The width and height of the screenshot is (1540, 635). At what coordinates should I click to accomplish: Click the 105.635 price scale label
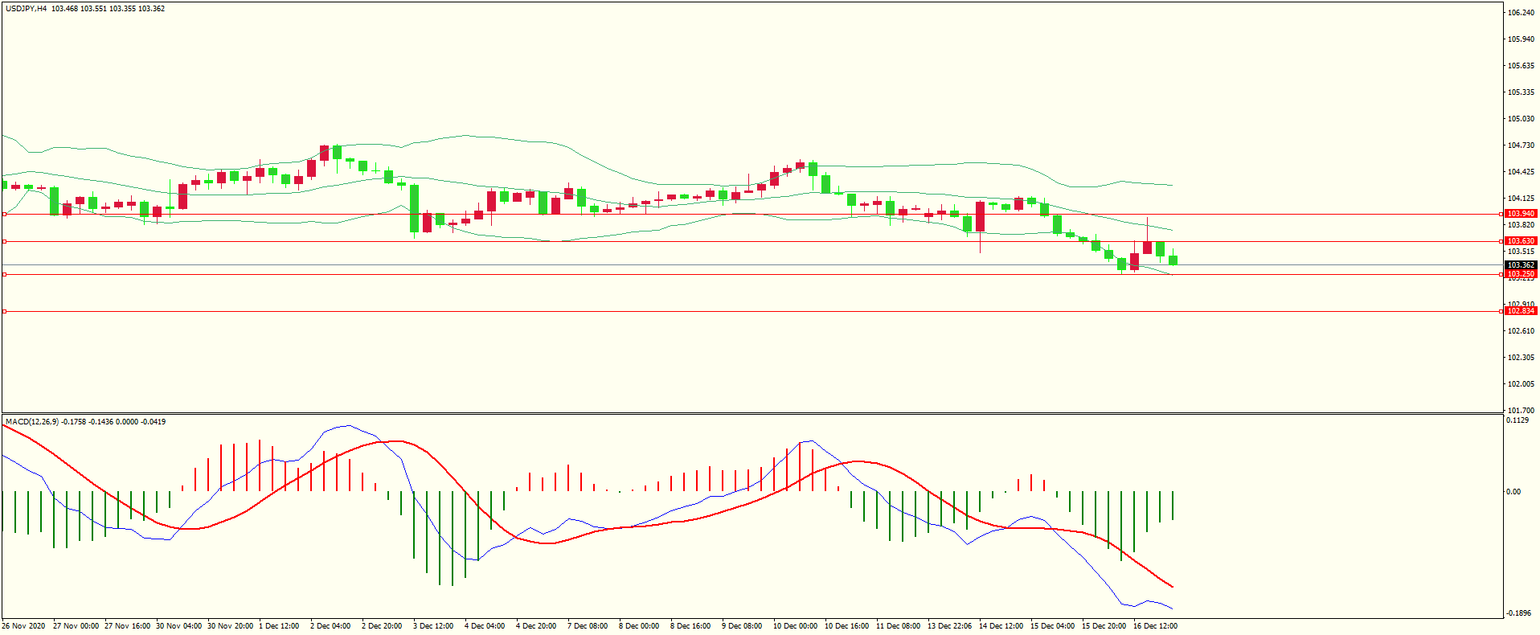[x=1522, y=66]
